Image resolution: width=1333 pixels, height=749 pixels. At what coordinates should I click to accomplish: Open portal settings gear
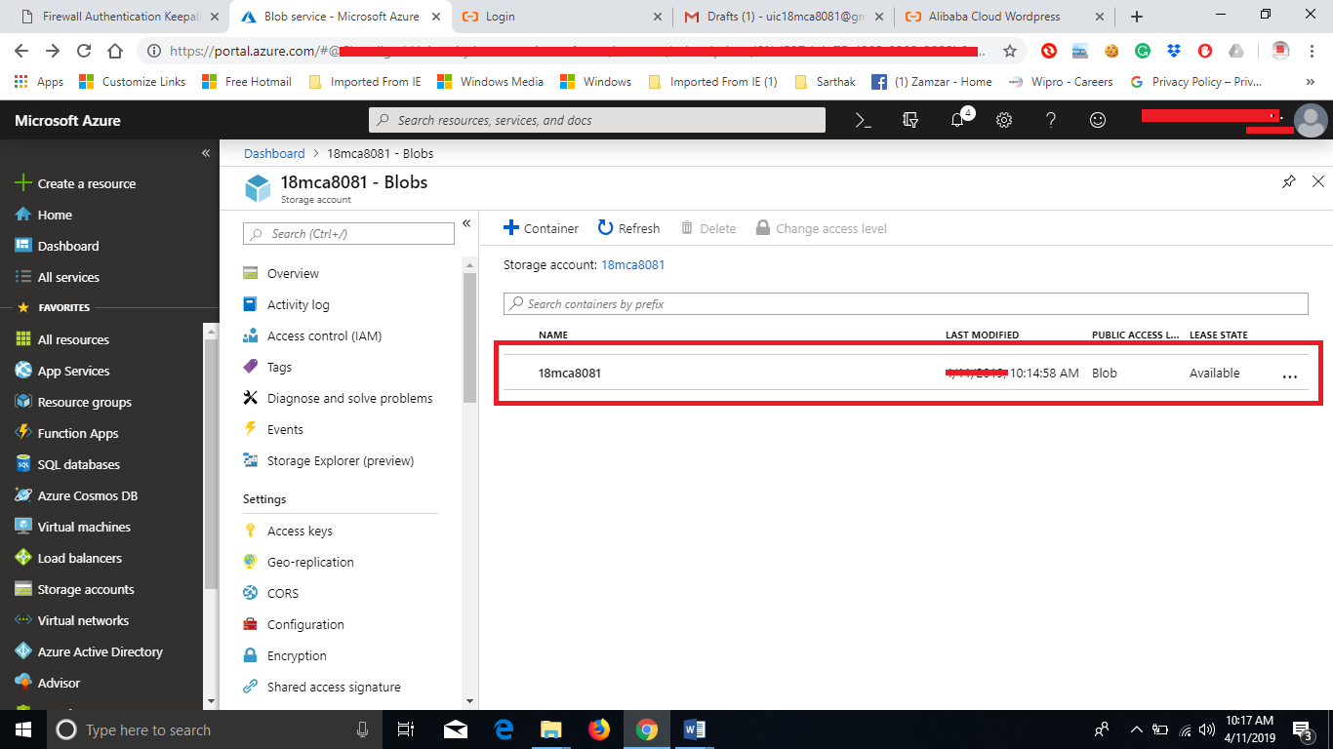[1003, 120]
